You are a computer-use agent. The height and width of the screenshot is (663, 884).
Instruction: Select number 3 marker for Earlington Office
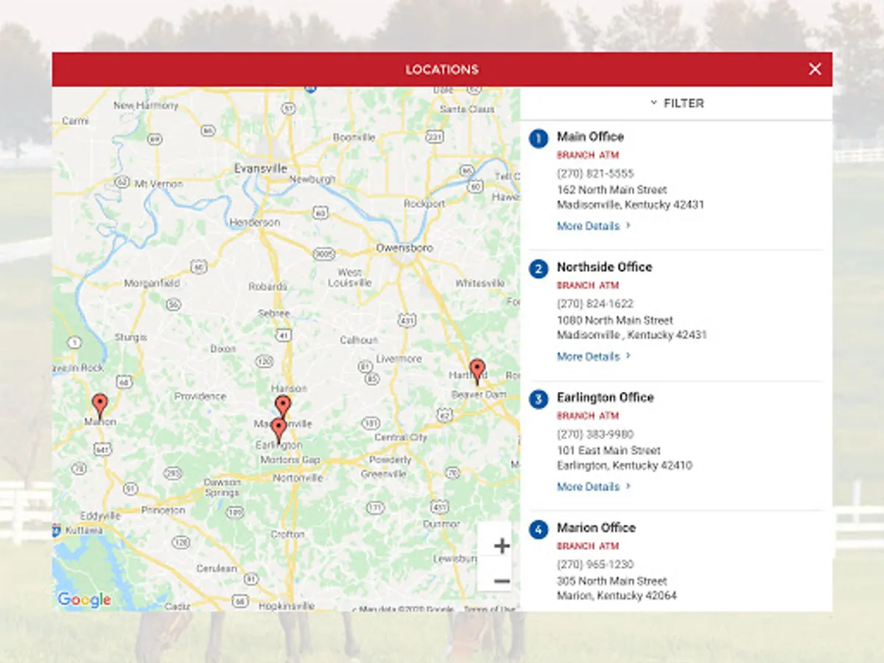point(539,399)
